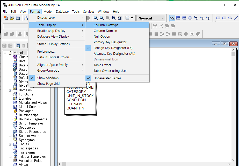Click the model explorer back arrow

4,45
